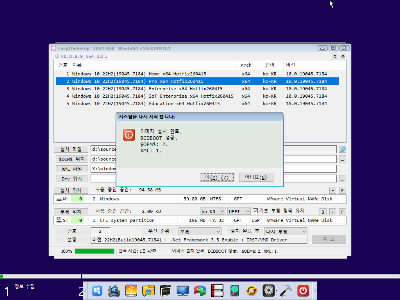
Task: Open the 우선 순위 보통 dropdown
Action: click(200, 231)
